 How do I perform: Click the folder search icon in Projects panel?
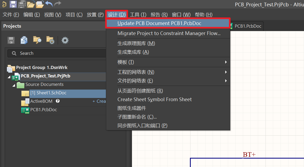(37, 40)
